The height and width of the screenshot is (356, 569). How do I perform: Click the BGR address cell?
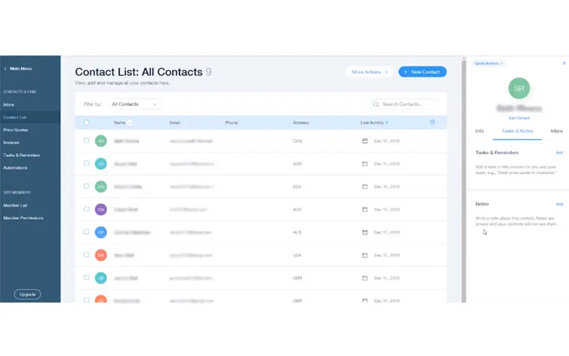coord(297,163)
